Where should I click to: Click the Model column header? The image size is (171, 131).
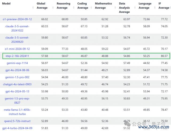pos(6,3)
